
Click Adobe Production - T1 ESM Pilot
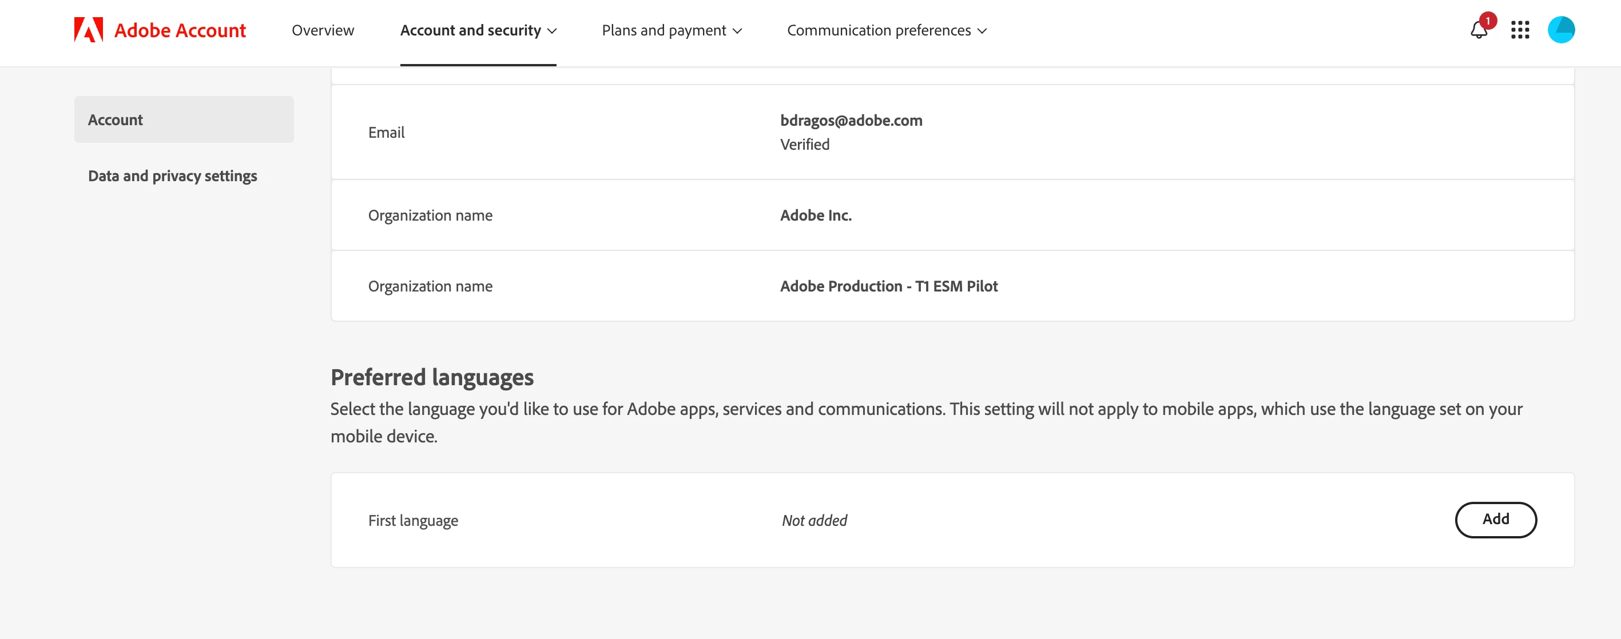click(x=888, y=286)
